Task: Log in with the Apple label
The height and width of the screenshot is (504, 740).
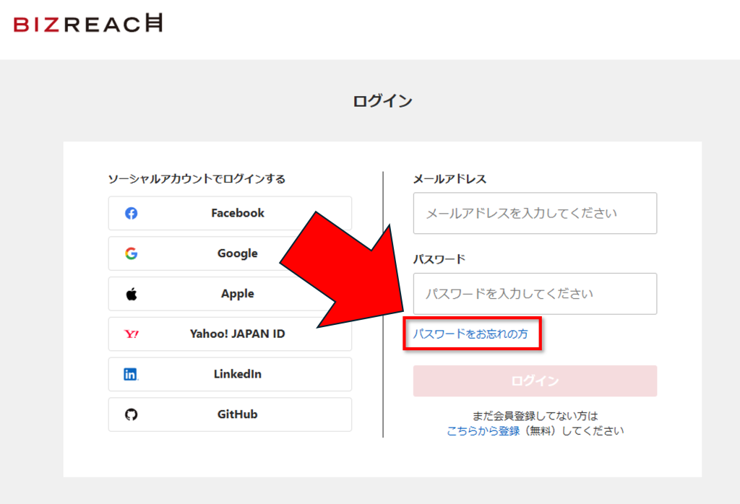Action: click(x=237, y=294)
